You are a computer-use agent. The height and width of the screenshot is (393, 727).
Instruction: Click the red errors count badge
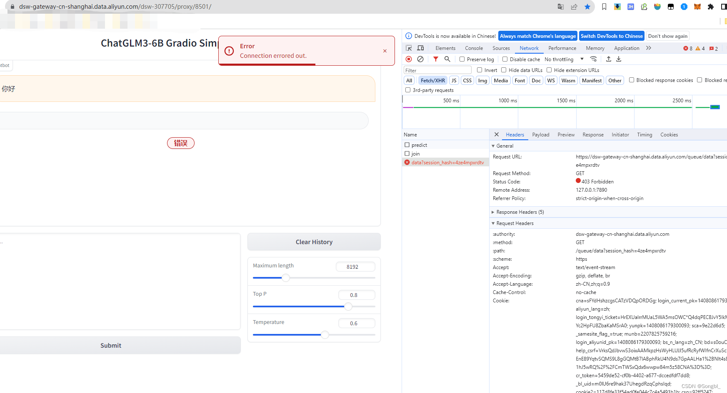click(x=688, y=48)
